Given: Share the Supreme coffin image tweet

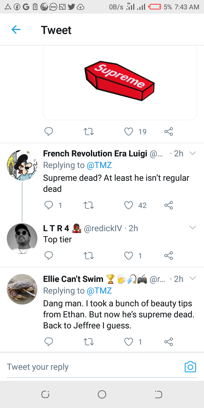Looking at the screenshot, I should pos(169,131).
